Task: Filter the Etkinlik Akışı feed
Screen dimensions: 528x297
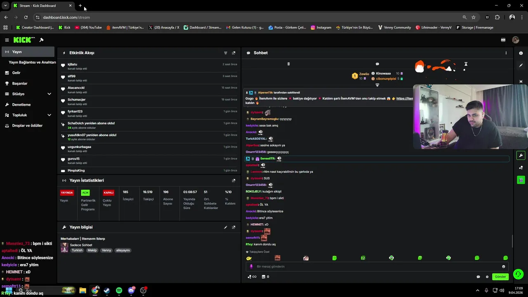Action: tap(226, 53)
